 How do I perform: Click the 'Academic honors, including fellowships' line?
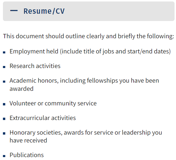[84, 81]
